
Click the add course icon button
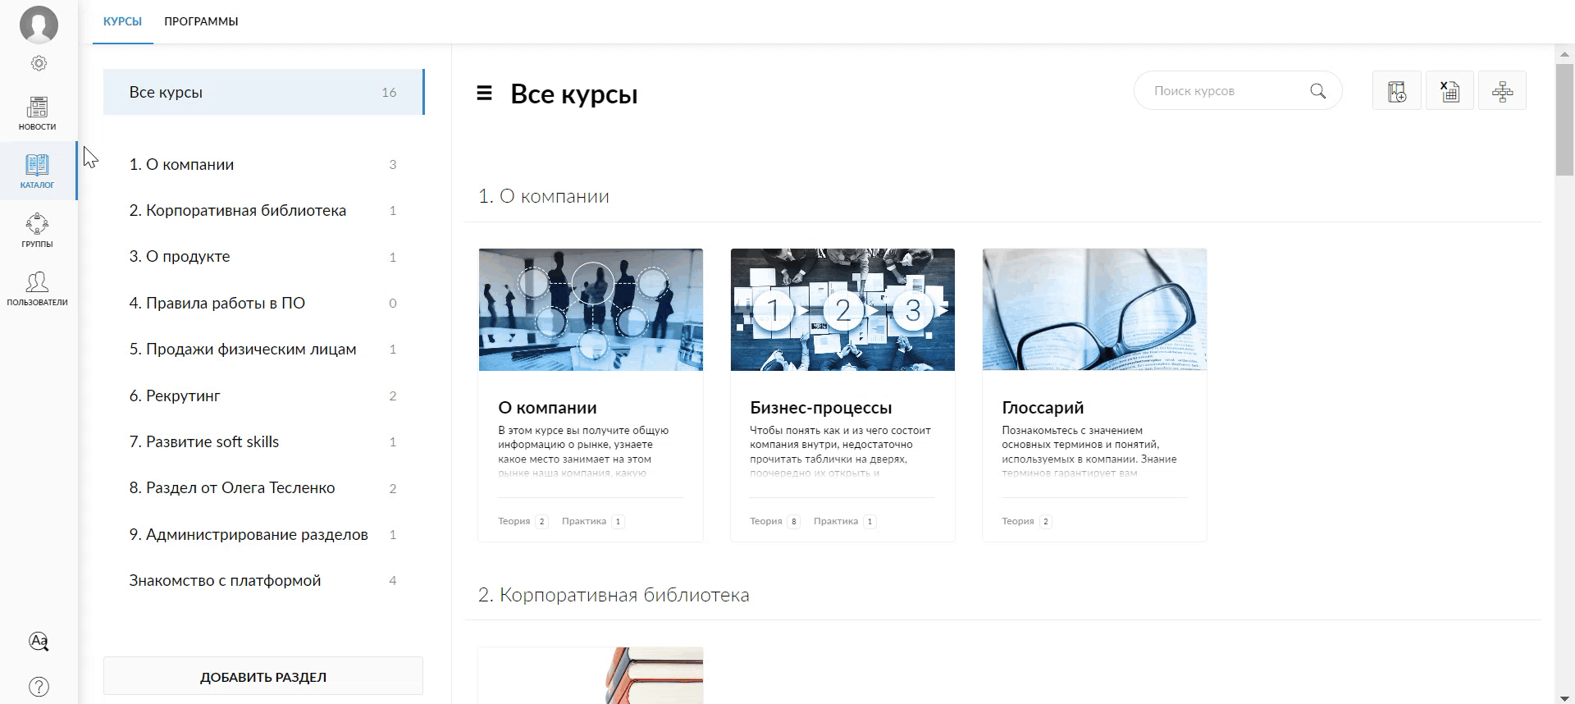point(1397,91)
